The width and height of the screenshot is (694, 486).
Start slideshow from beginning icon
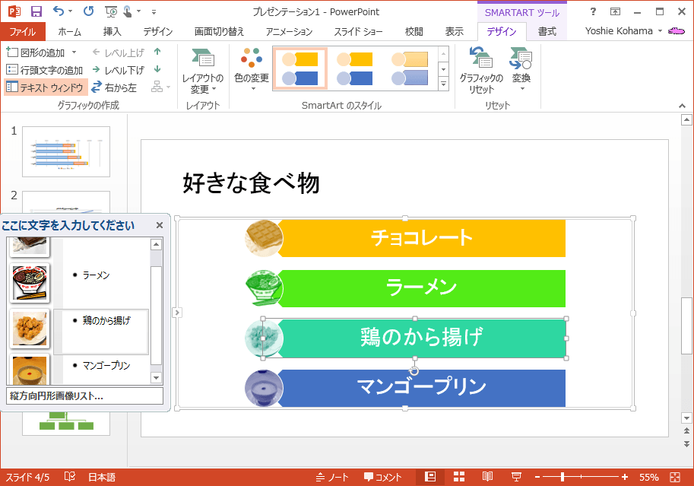coord(111,11)
